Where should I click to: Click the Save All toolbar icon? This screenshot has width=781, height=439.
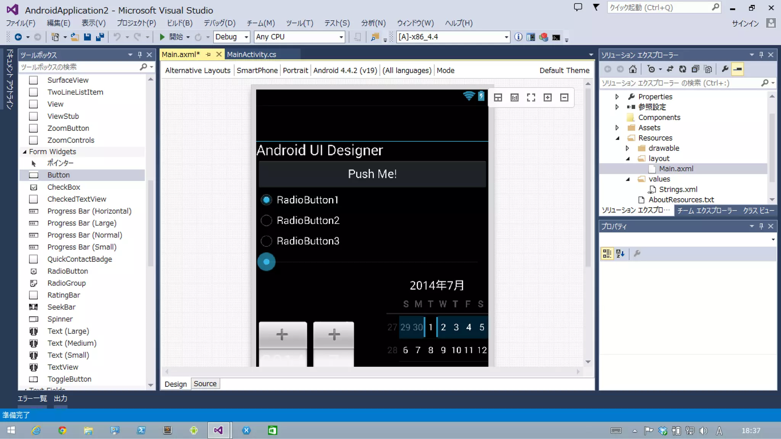(100, 37)
